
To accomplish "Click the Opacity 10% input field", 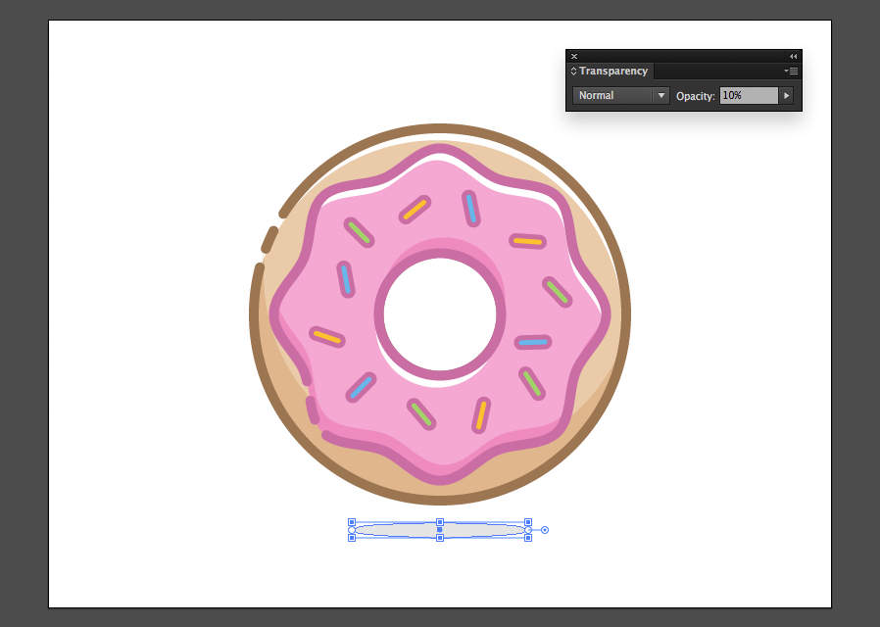I will click(x=749, y=95).
